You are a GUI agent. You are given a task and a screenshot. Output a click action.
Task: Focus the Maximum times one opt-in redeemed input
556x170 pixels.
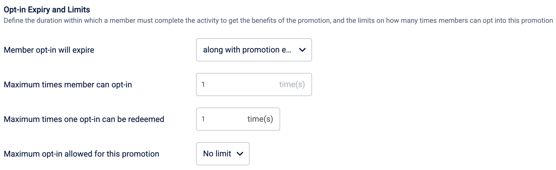(x=224, y=119)
